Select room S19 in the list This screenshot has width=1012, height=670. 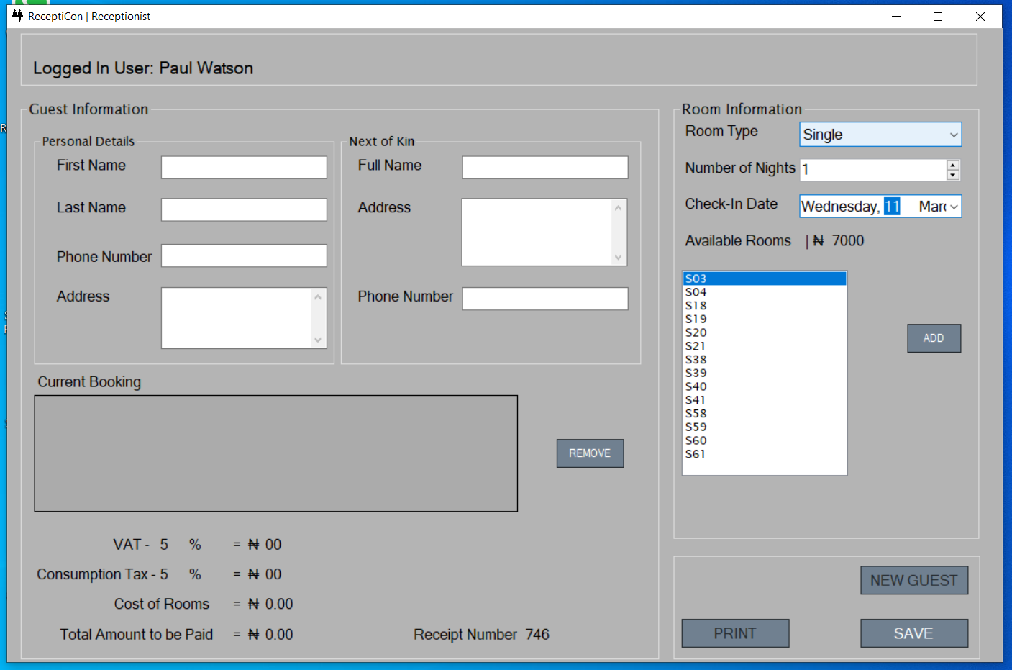tap(765, 319)
